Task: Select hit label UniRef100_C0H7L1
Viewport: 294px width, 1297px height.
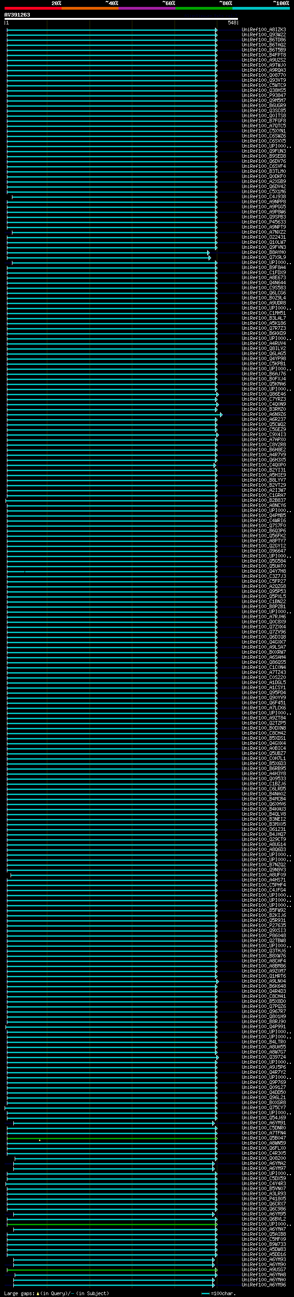Action: click(x=264, y=759)
